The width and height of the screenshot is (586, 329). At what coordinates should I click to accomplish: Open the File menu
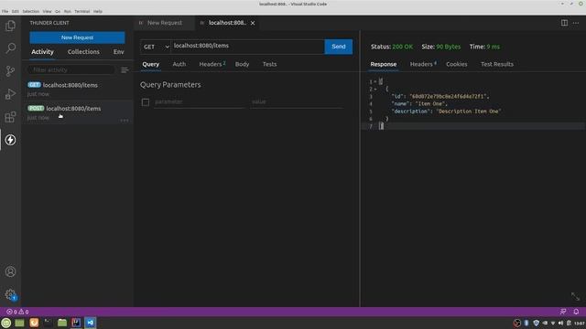tap(5, 12)
